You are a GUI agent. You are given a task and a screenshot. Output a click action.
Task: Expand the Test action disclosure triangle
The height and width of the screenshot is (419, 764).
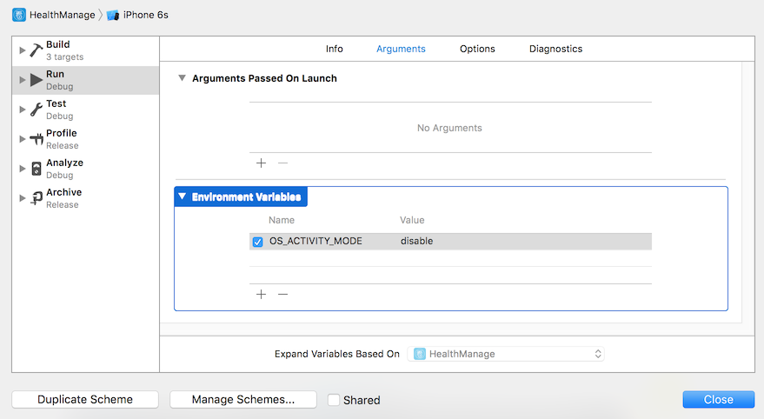click(x=22, y=110)
